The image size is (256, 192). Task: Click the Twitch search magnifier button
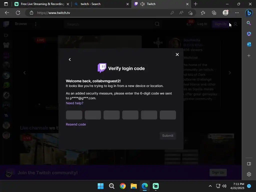click(x=157, y=24)
